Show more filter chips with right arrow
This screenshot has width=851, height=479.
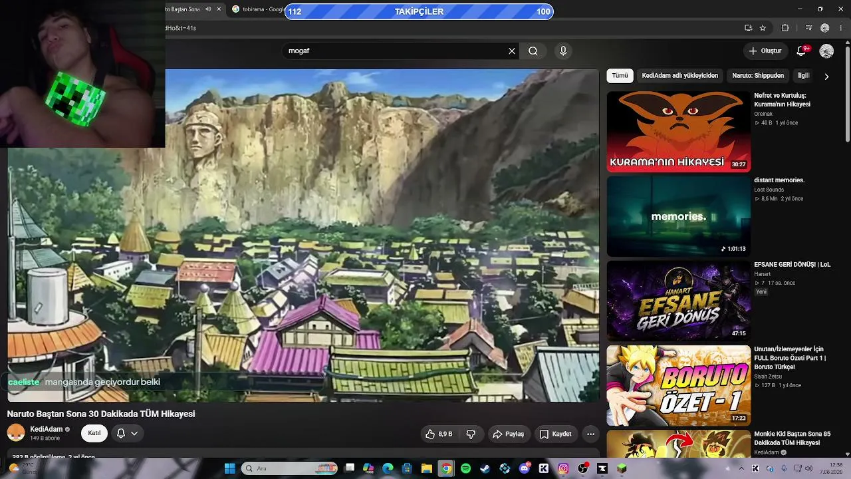tap(826, 77)
